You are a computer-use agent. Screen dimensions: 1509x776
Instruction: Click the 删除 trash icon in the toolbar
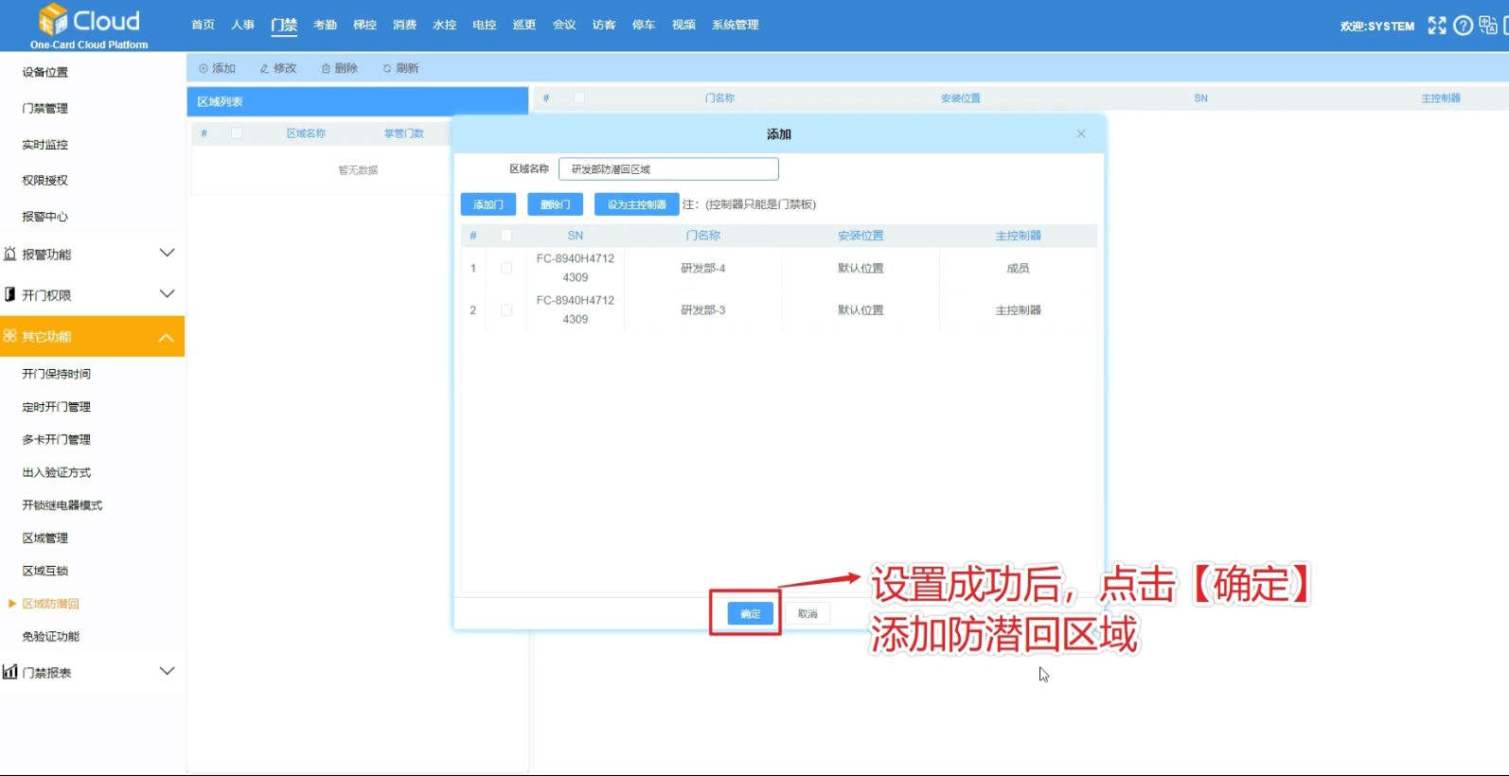tap(326, 68)
